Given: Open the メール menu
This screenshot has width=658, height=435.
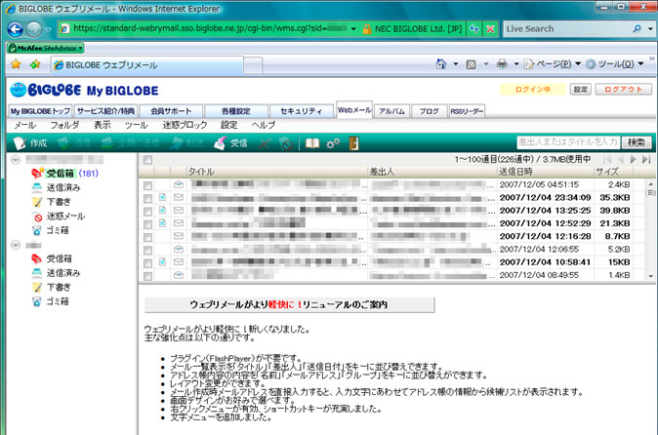Looking at the screenshot, I should (x=24, y=125).
